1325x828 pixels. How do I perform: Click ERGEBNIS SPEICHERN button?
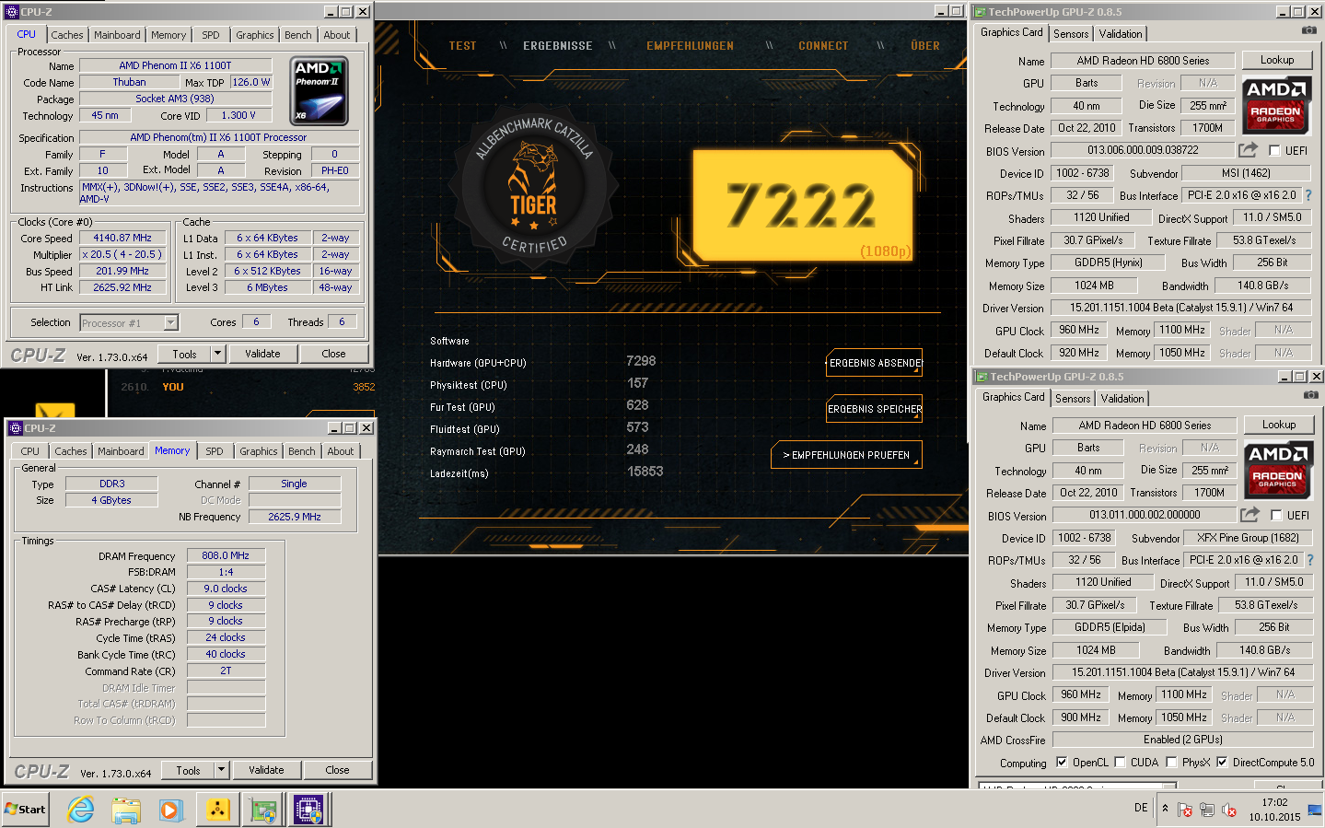pyautogui.click(x=875, y=409)
